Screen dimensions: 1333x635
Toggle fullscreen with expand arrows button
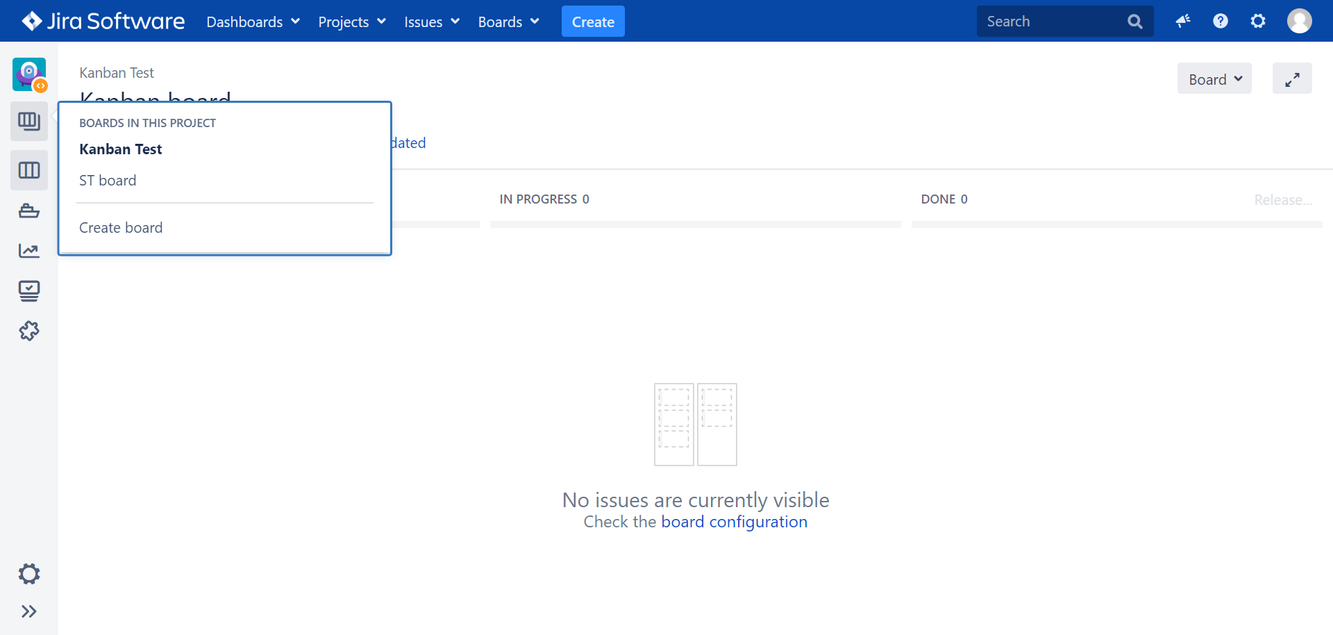(1292, 79)
